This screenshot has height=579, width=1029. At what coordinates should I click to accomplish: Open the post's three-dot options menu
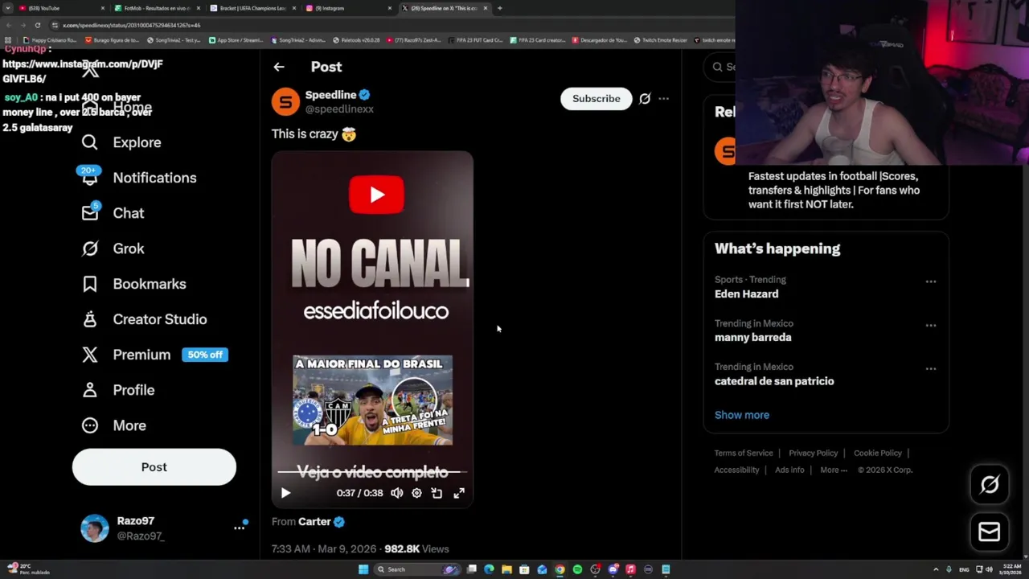tap(663, 99)
